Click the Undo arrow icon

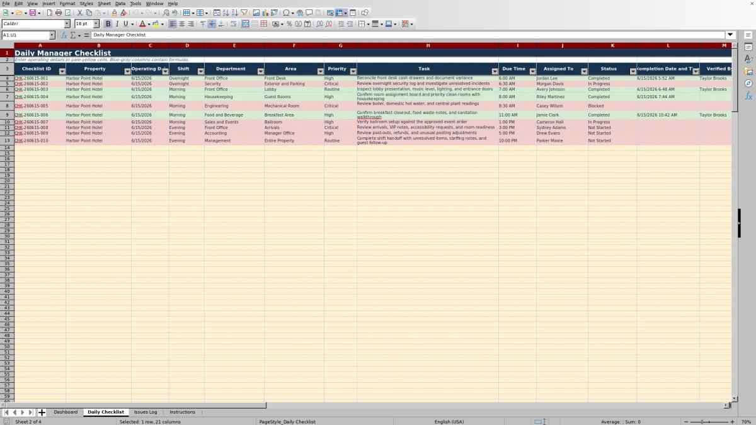135,13
